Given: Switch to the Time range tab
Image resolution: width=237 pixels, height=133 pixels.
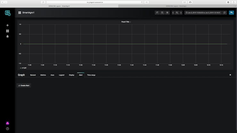Looking at the screenshot, I should 91,75.
